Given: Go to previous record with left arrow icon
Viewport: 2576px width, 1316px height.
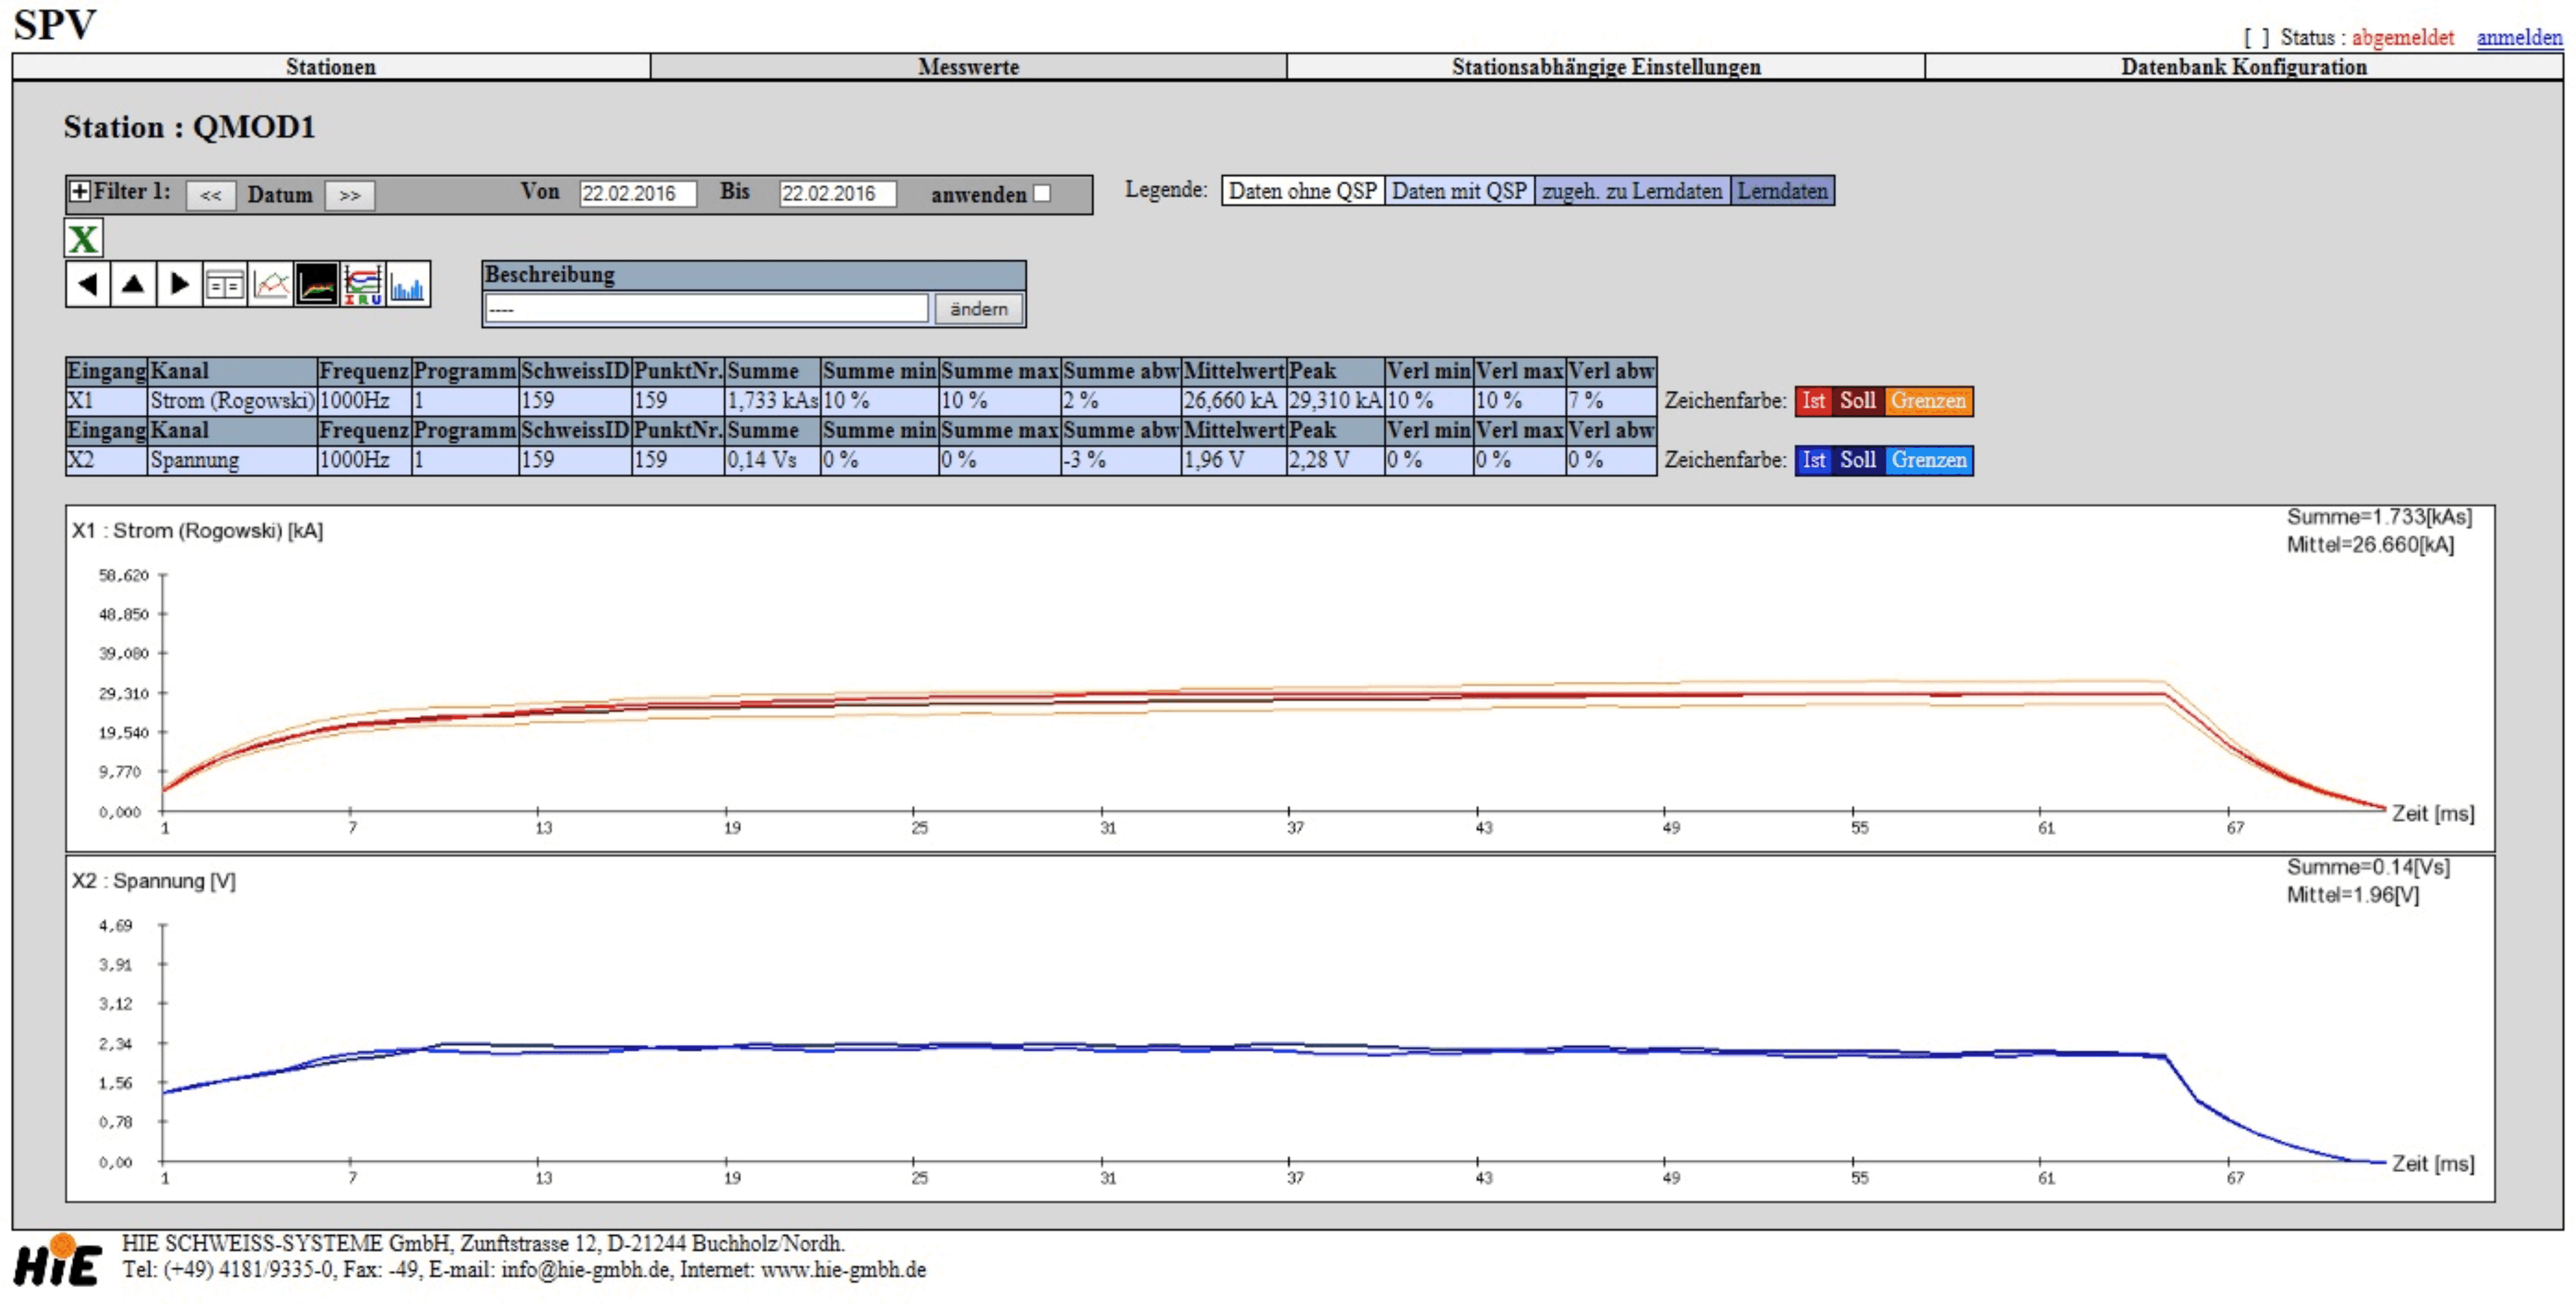Looking at the screenshot, I should pyautogui.click(x=88, y=285).
